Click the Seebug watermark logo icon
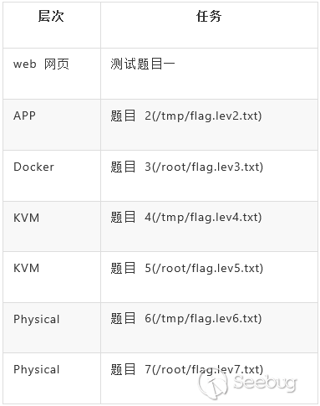 [213, 383]
